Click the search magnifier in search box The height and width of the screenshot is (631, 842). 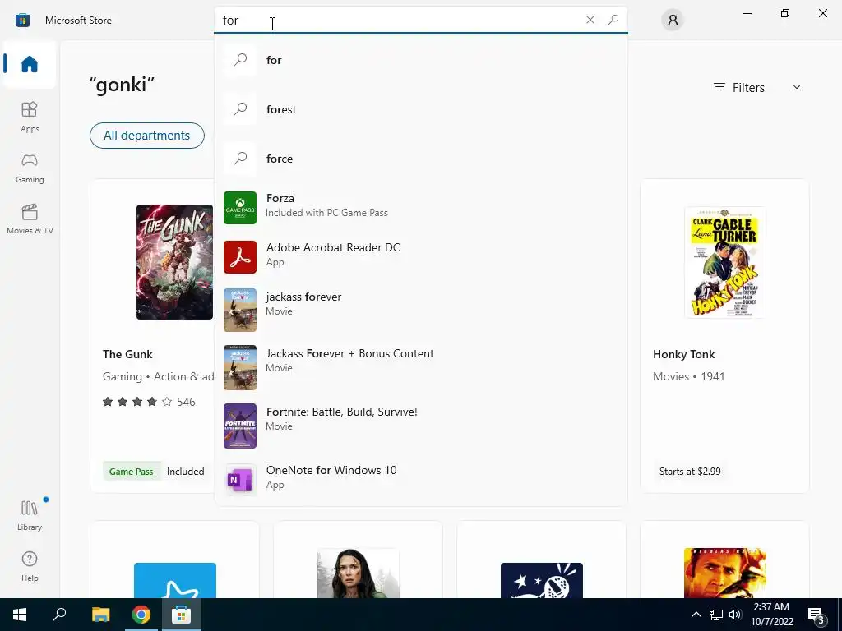tap(613, 20)
